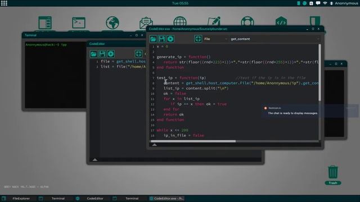Click the green circle tray icon

[x=304, y=3]
